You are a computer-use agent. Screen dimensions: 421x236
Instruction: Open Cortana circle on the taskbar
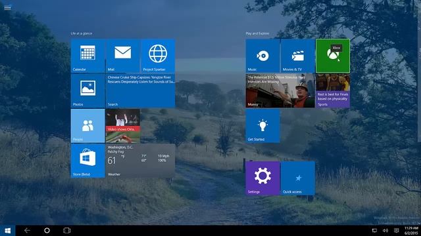click(x=47, y=230)
